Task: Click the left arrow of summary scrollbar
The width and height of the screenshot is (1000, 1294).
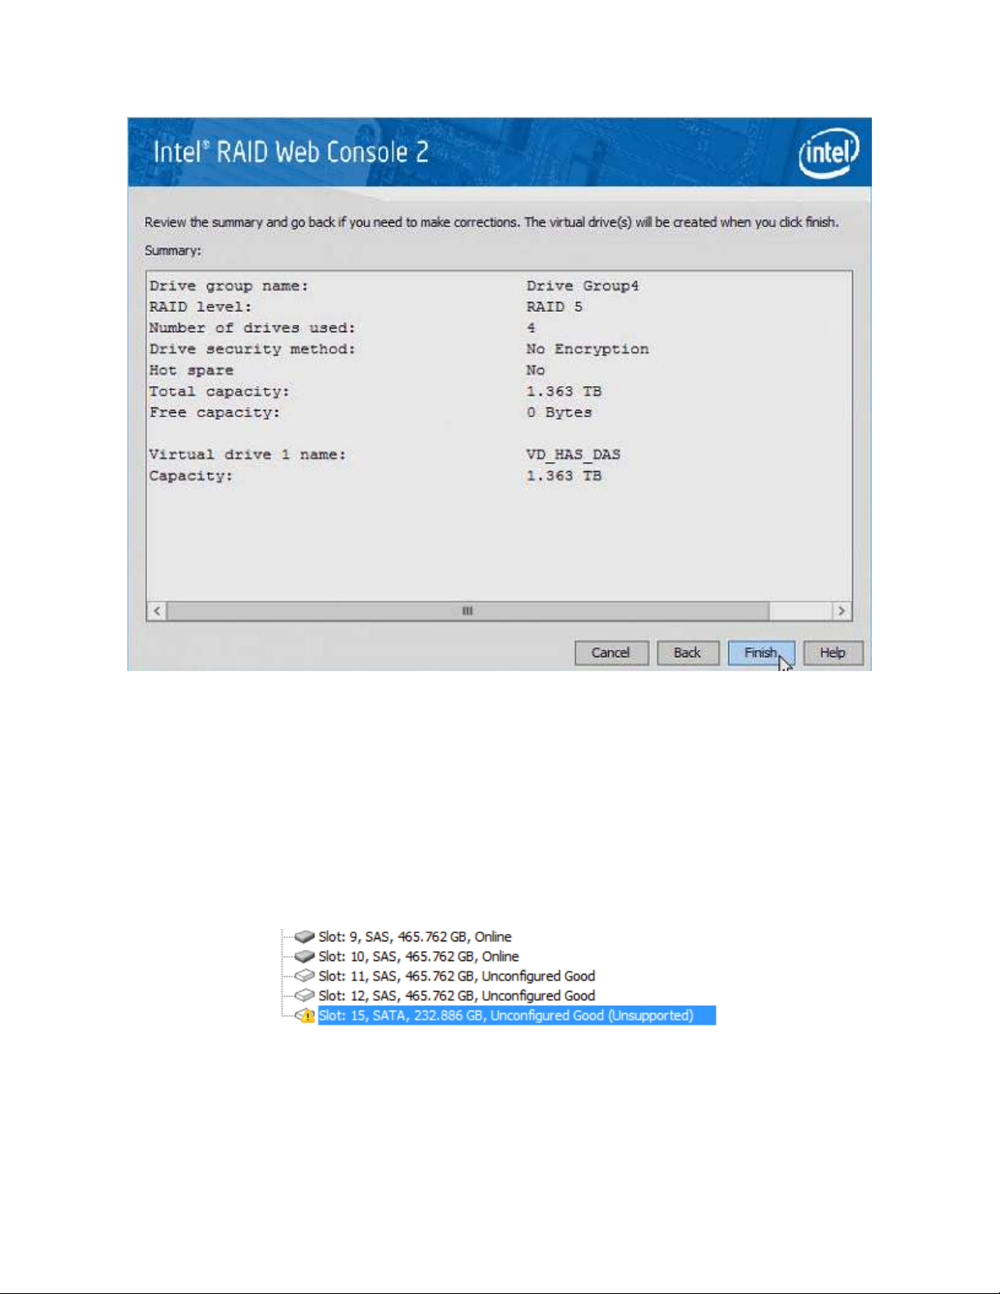Action: 157,611
